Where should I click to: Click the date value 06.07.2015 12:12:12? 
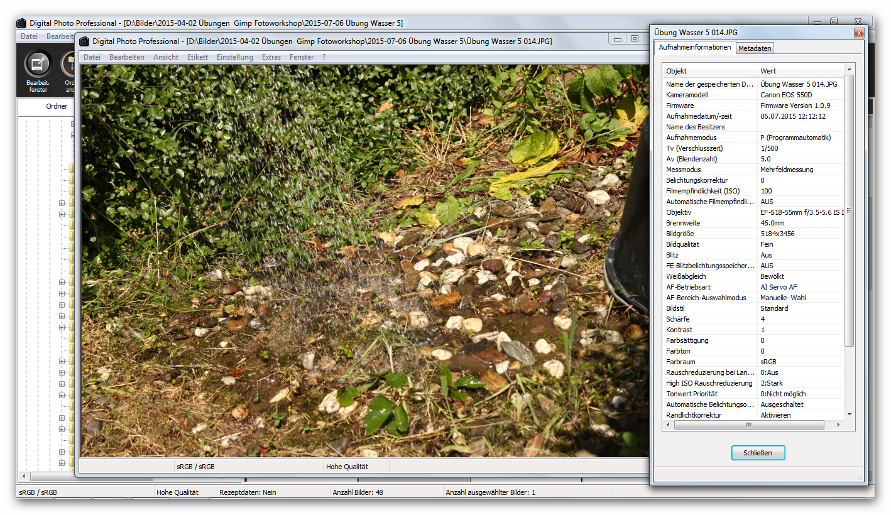coord(792,116)
